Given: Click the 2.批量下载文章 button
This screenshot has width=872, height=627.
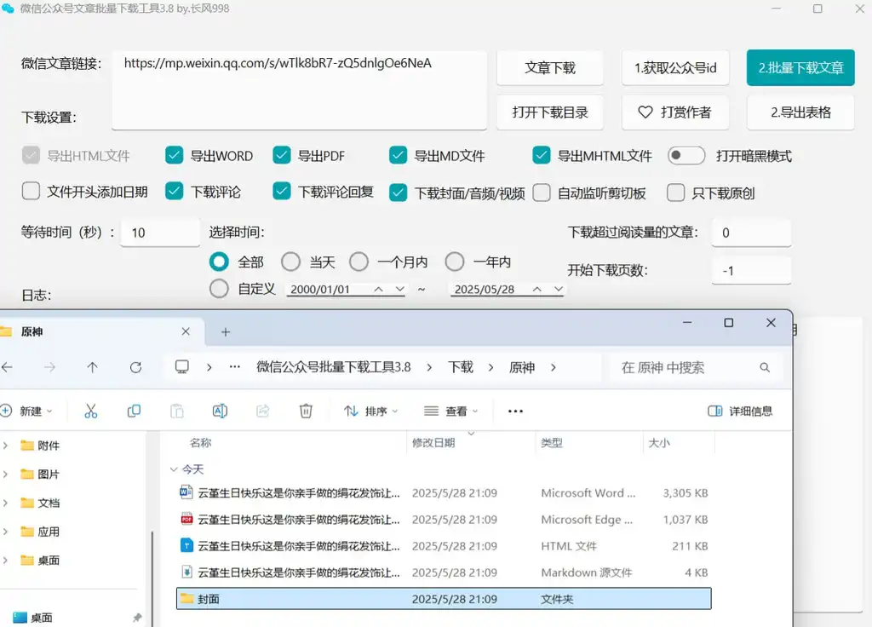Looking at the screenshot, I should pyautogui.click(x=800, y=68).
